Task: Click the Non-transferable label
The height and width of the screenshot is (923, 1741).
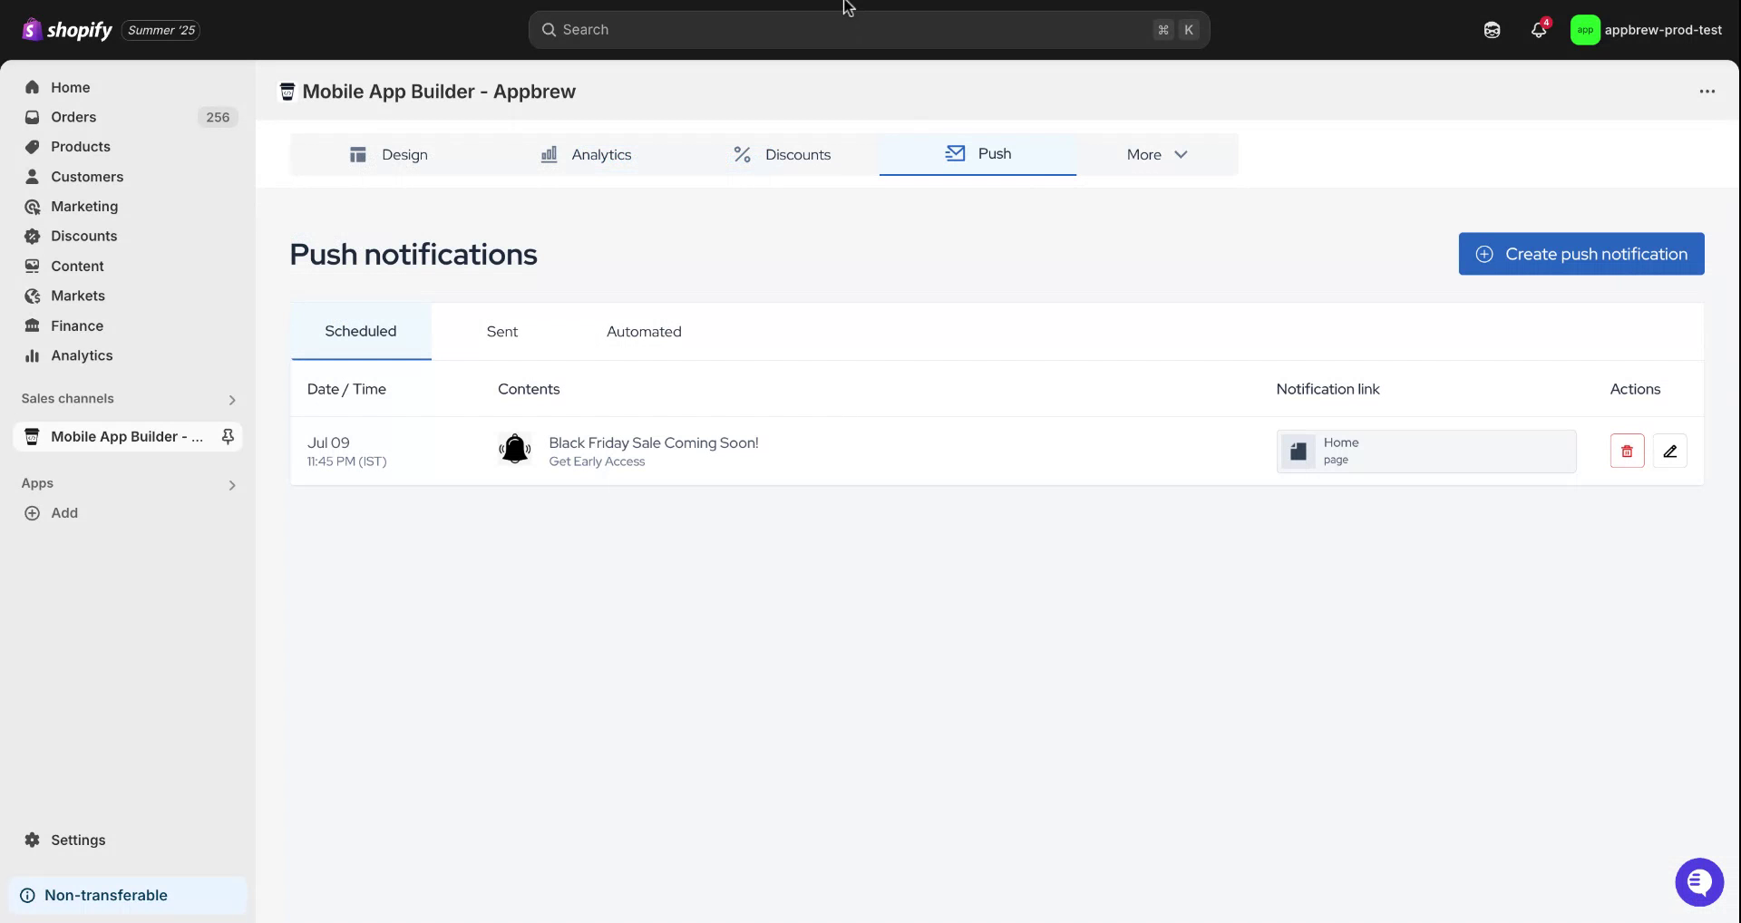Action: [x=106, y=896]
